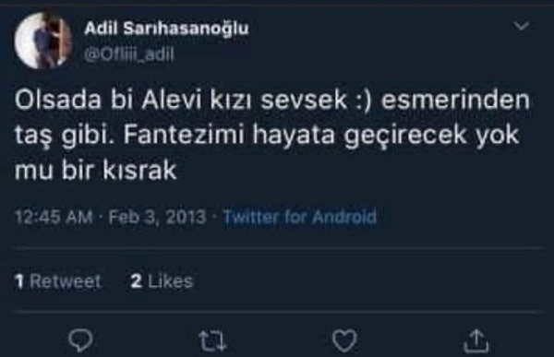554x357 pixels.
Task: Open the Twitter for Android link
Action: 300,217
